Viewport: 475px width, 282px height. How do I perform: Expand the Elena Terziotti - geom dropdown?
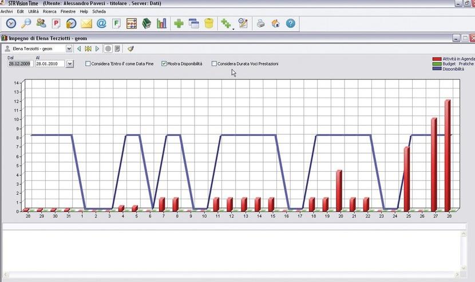pyautogui.click(x=69, y=49)
